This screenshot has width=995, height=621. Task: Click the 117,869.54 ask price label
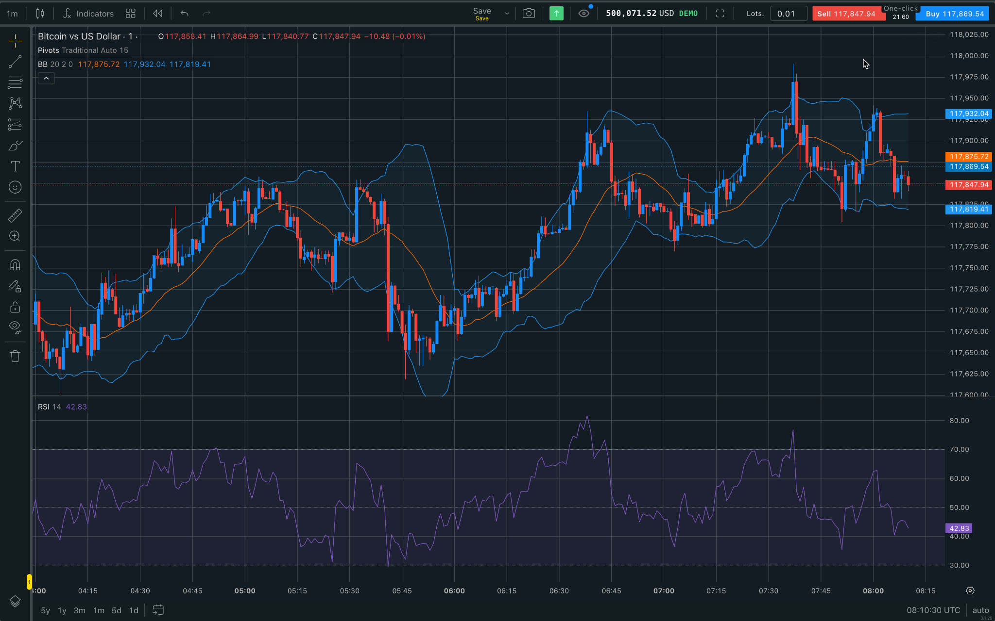969,166
